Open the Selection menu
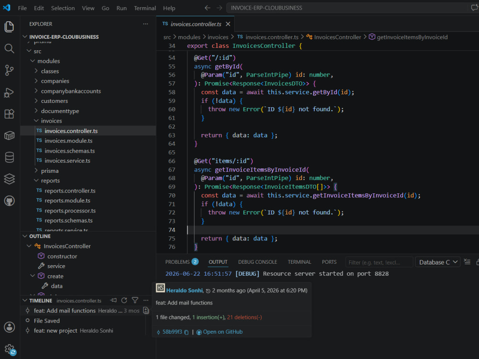The width and height of the screenshot is (479, 359). (63, 8)
